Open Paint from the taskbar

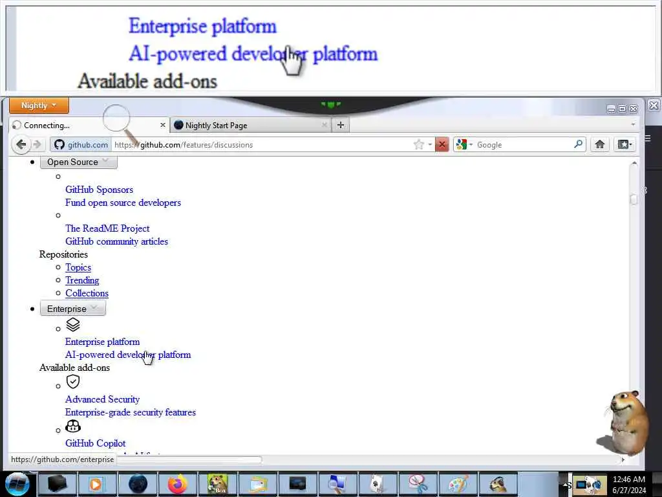(x=457, y=484)
